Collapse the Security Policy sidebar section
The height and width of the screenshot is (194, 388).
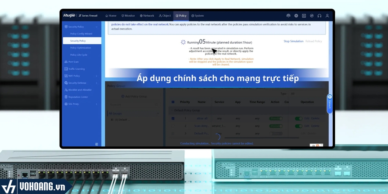pyautogui.click(x=97, y=27)
